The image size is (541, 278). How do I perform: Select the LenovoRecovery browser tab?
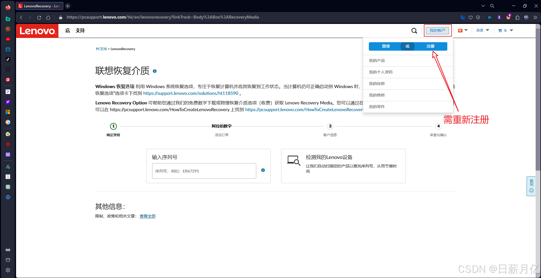40,6
